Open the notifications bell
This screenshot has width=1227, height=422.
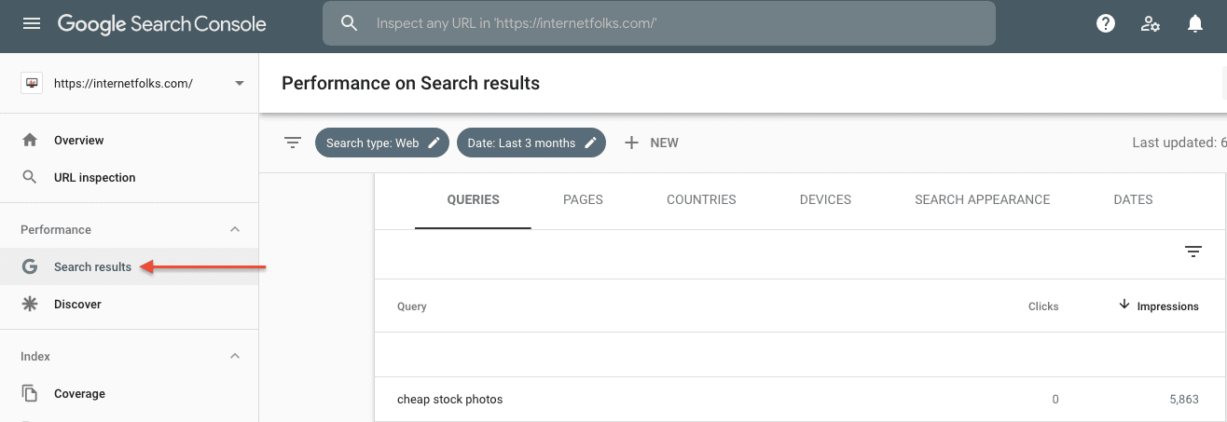coord(1195,24)
